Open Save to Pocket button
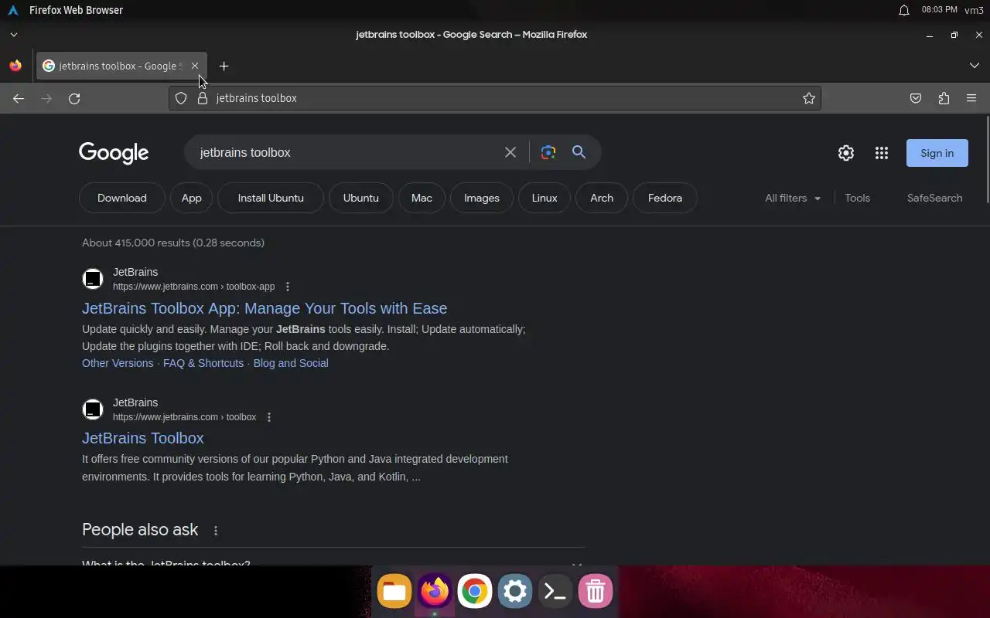990x618 pixels. tap(916, 98)
